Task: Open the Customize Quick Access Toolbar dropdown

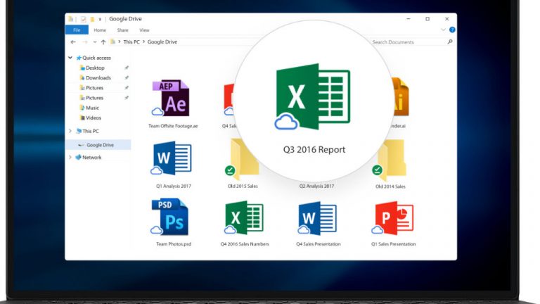Action: point(100,19)
